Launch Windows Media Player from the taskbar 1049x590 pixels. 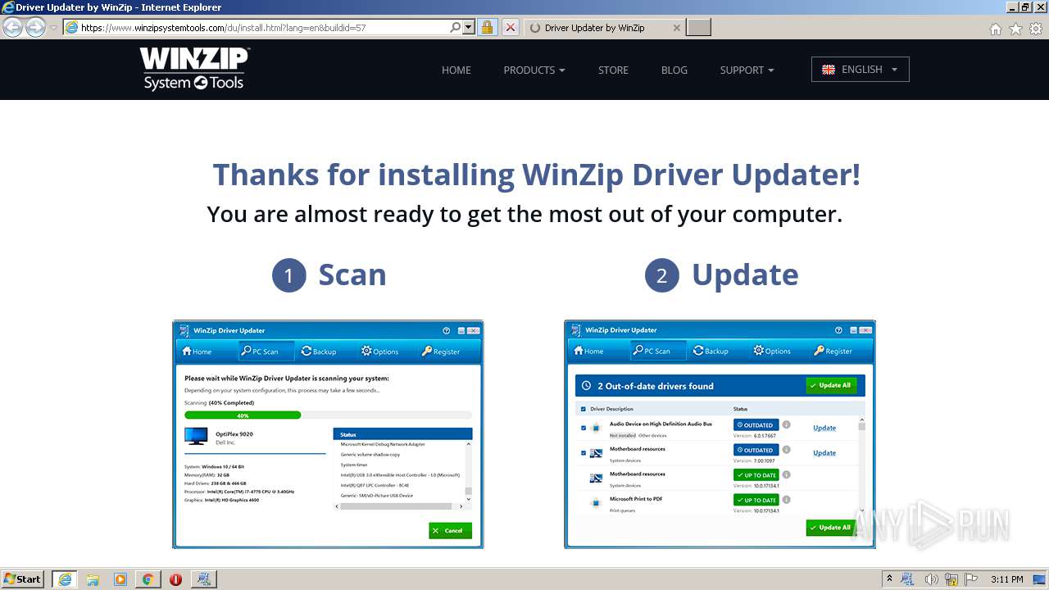(x=120, y=579)
